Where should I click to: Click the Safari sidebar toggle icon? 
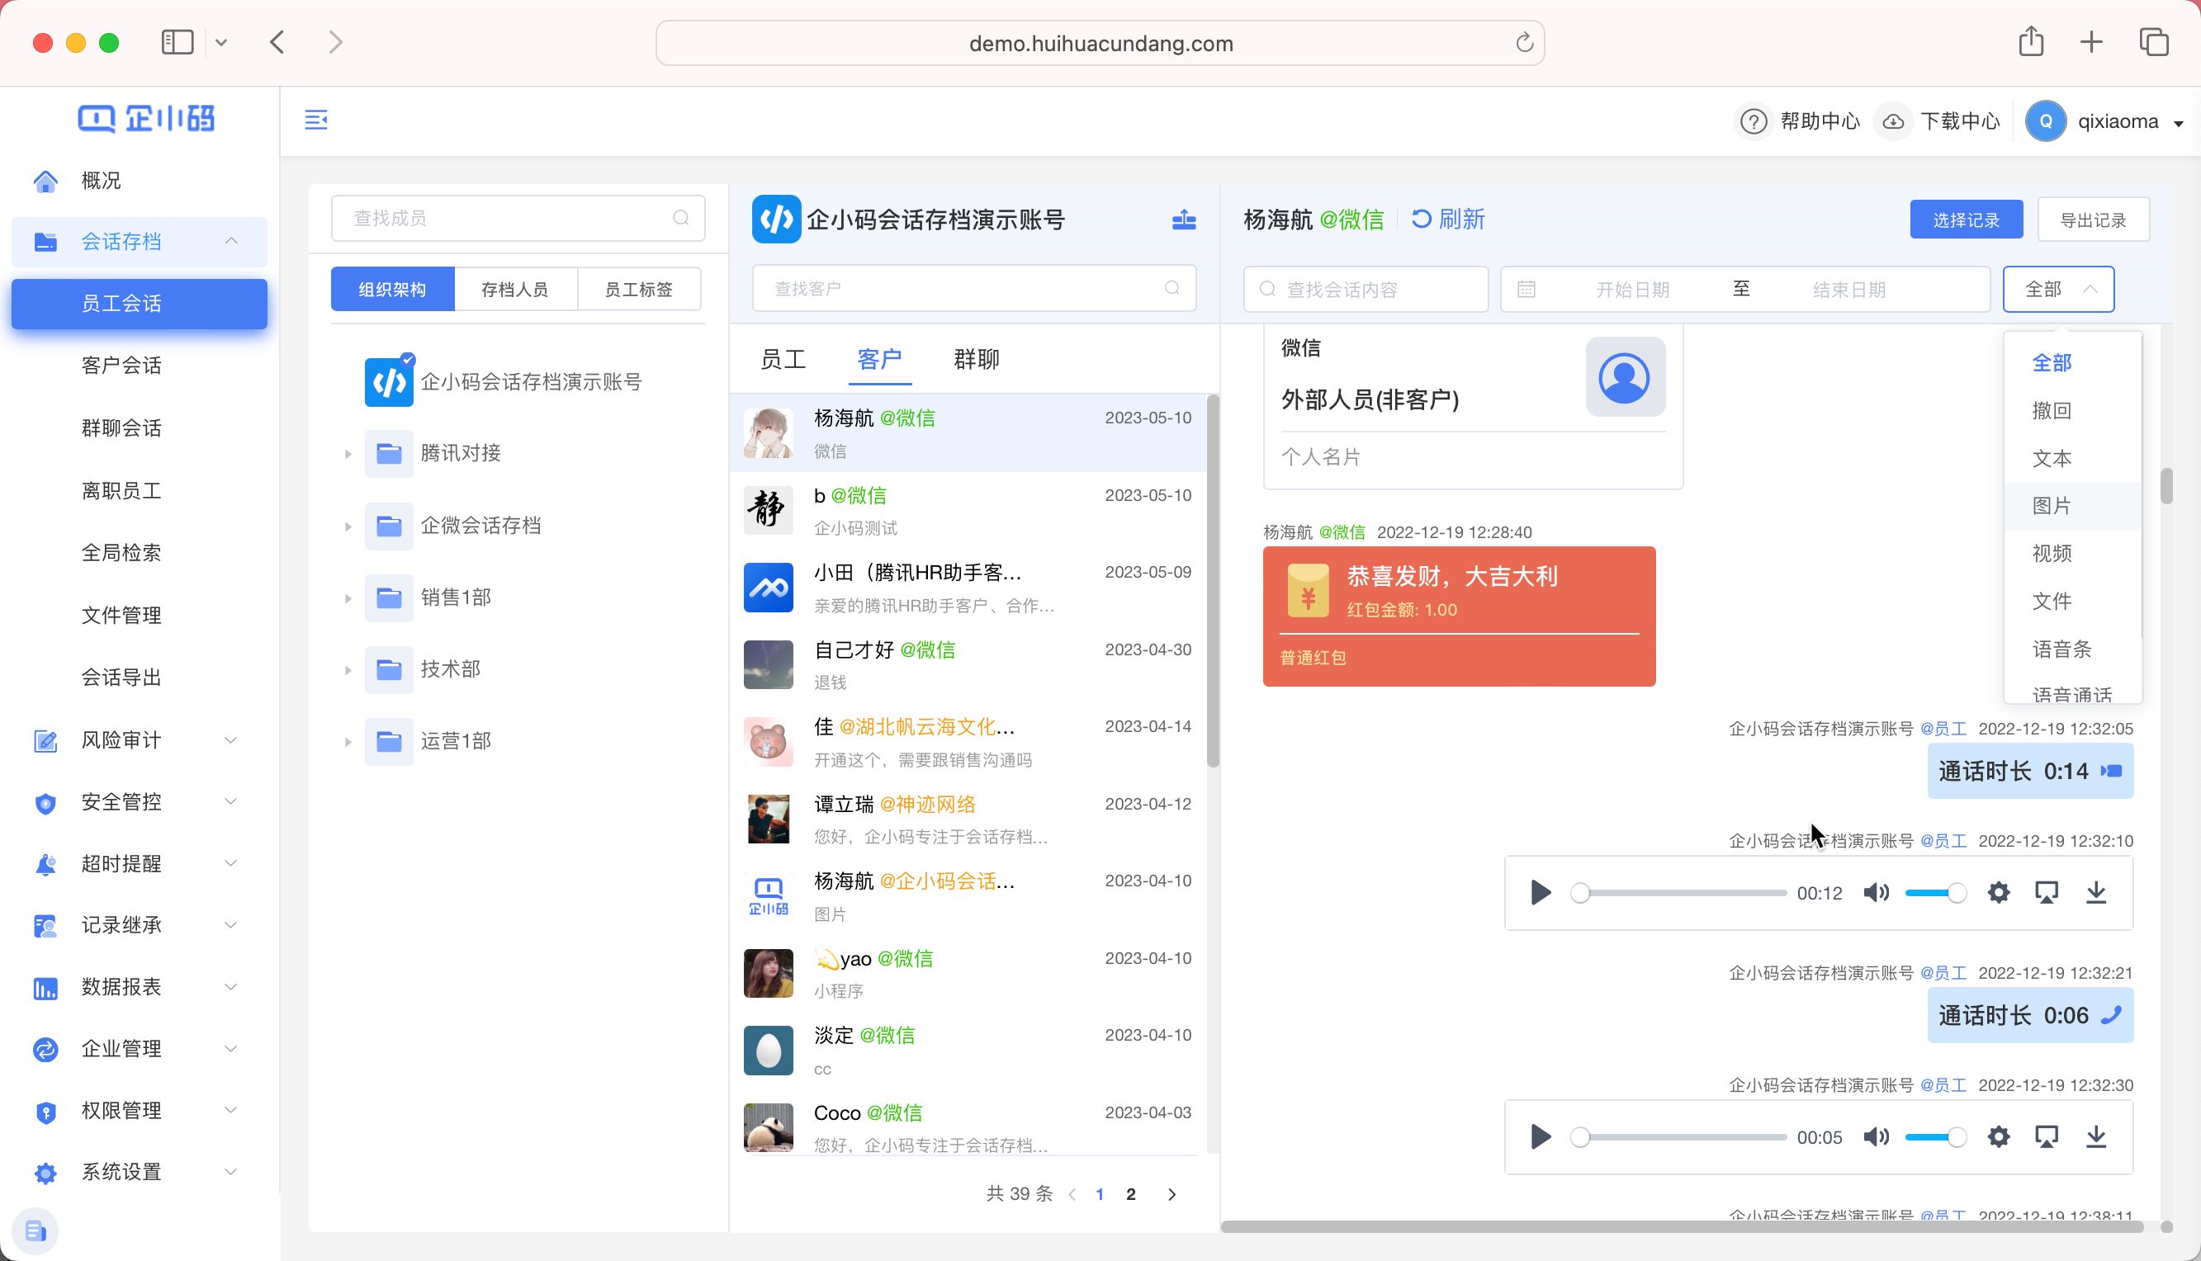(x=177, y=41)
